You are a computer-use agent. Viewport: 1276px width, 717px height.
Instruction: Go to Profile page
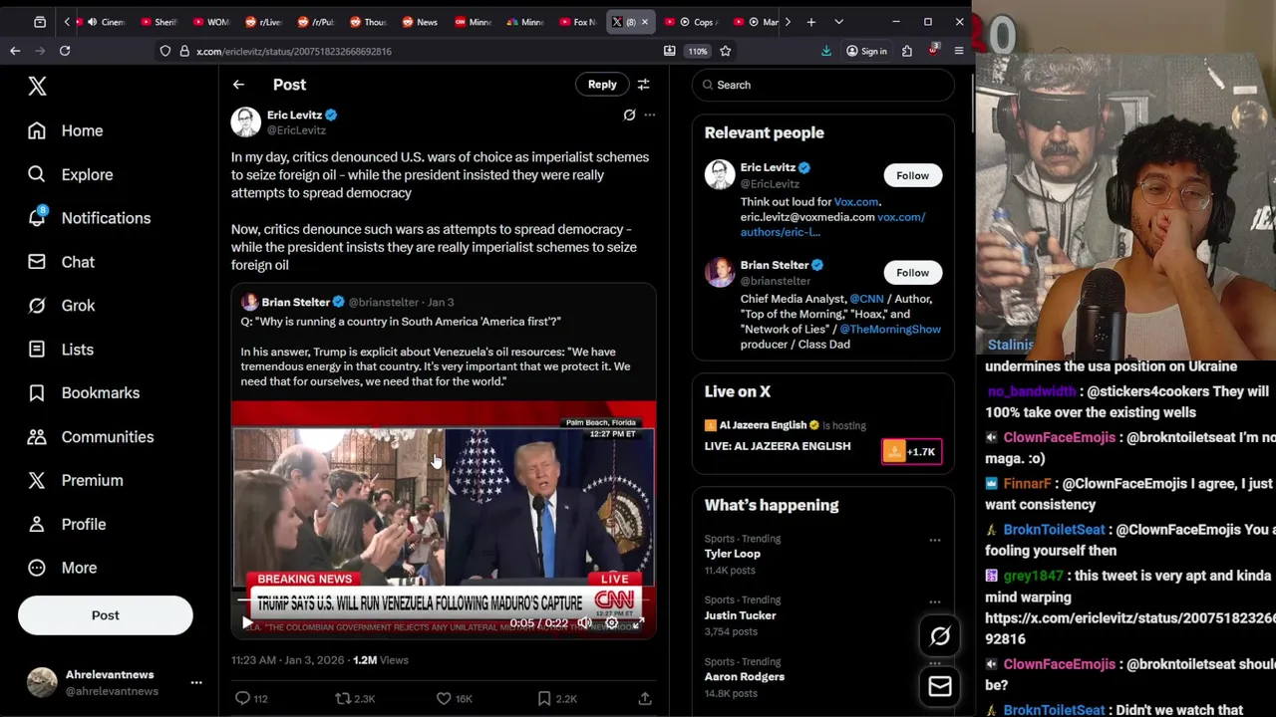coord(66,524)
